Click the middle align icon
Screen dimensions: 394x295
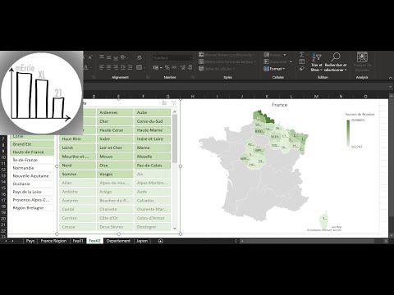tap(108, 57)
